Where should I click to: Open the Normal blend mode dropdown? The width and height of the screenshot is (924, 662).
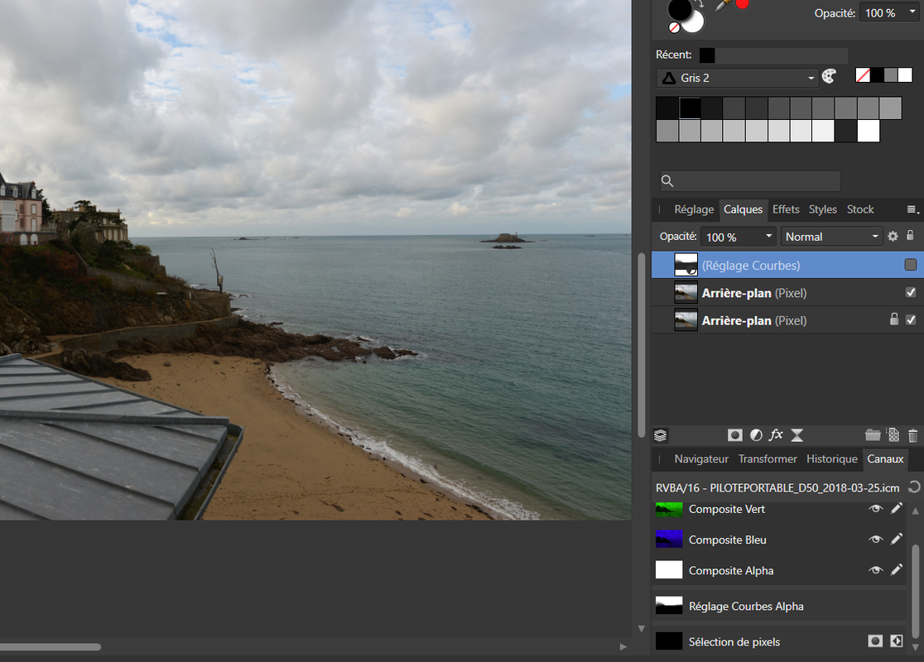tap(831, 237)
